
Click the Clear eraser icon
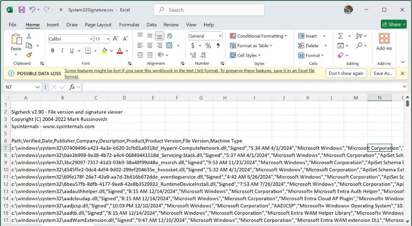tap(341, 55)
